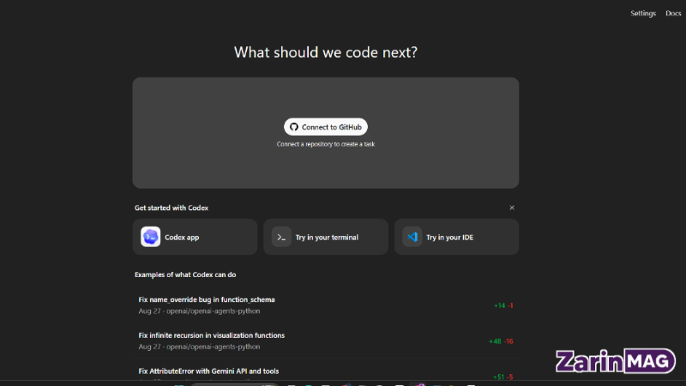Open the Codex app icon card
The height and width of the screenshot is (386, 686).
coord(195,237)
